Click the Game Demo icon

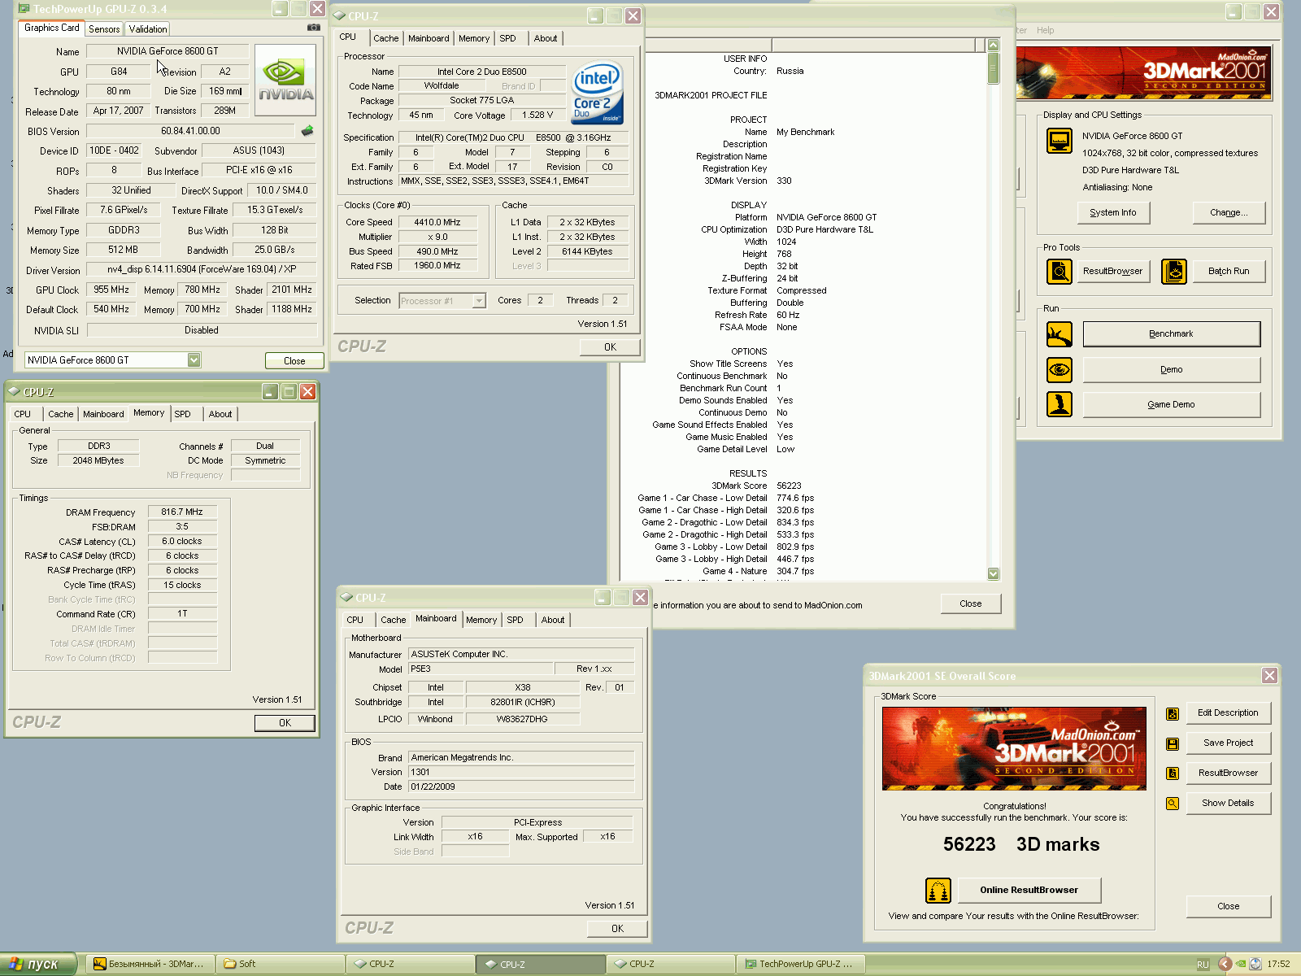coord(1059,404)
